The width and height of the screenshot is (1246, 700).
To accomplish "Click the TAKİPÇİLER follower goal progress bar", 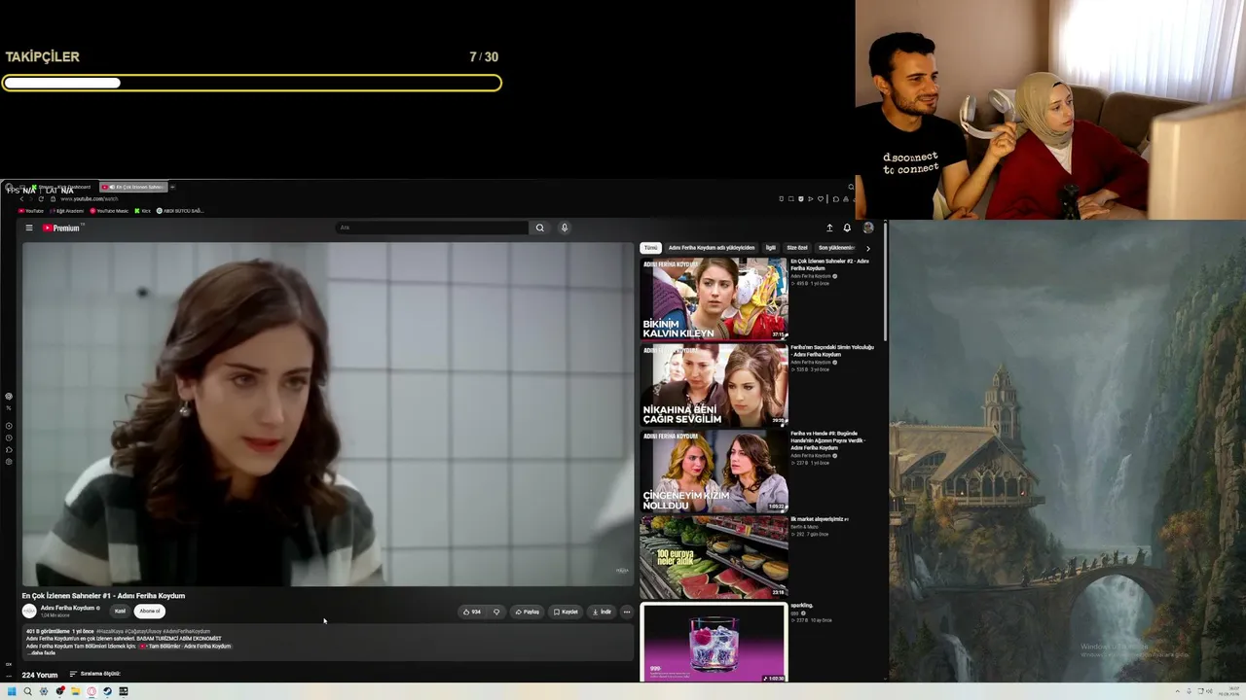I will click(x=252, y=83).
